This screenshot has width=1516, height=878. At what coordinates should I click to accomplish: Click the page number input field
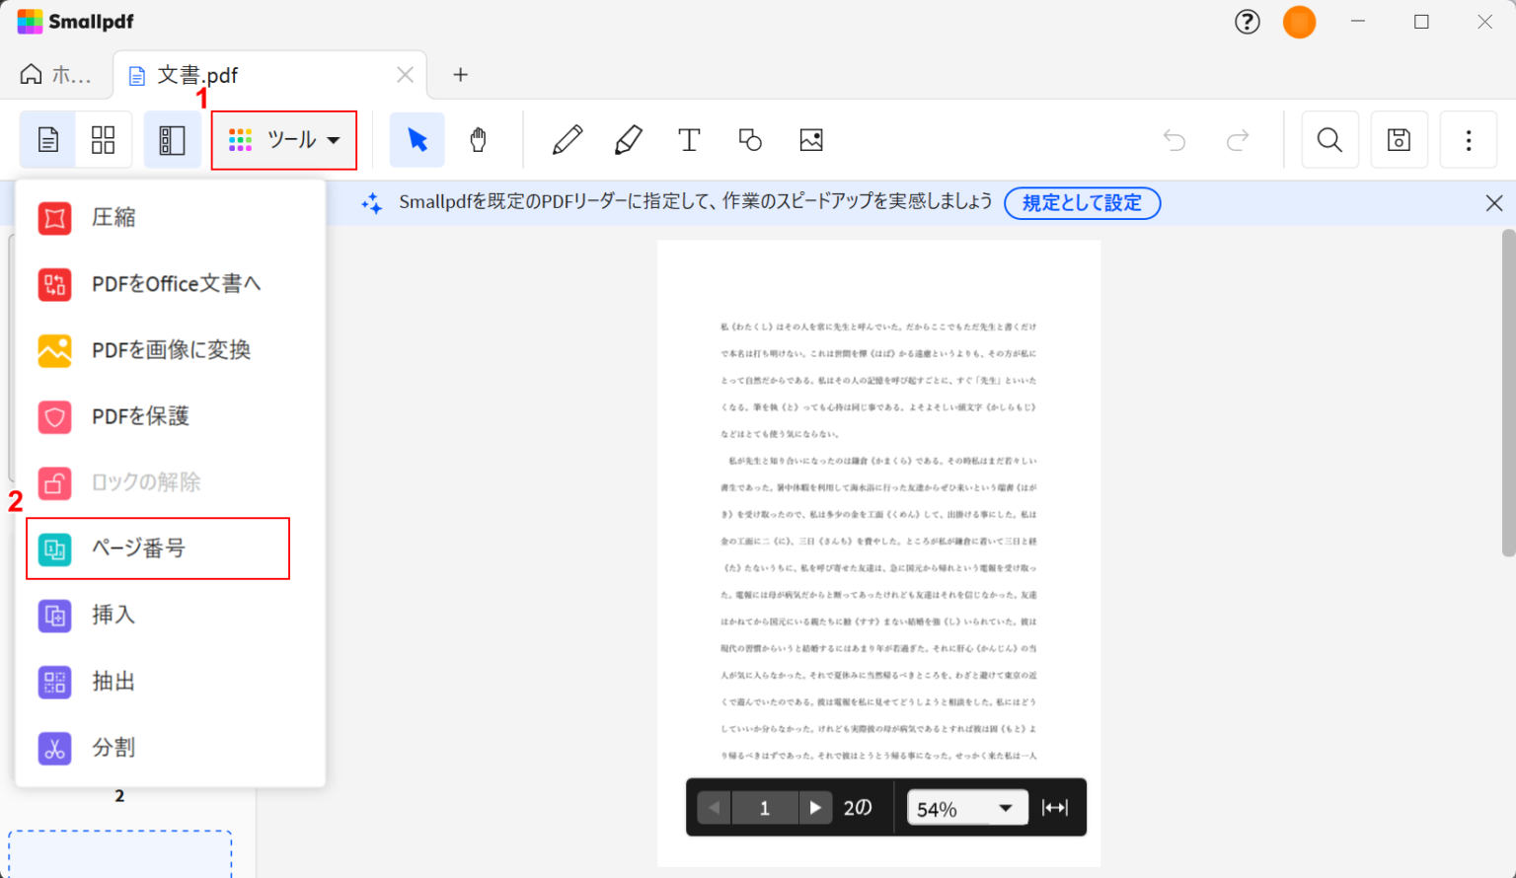click(764, 807)
